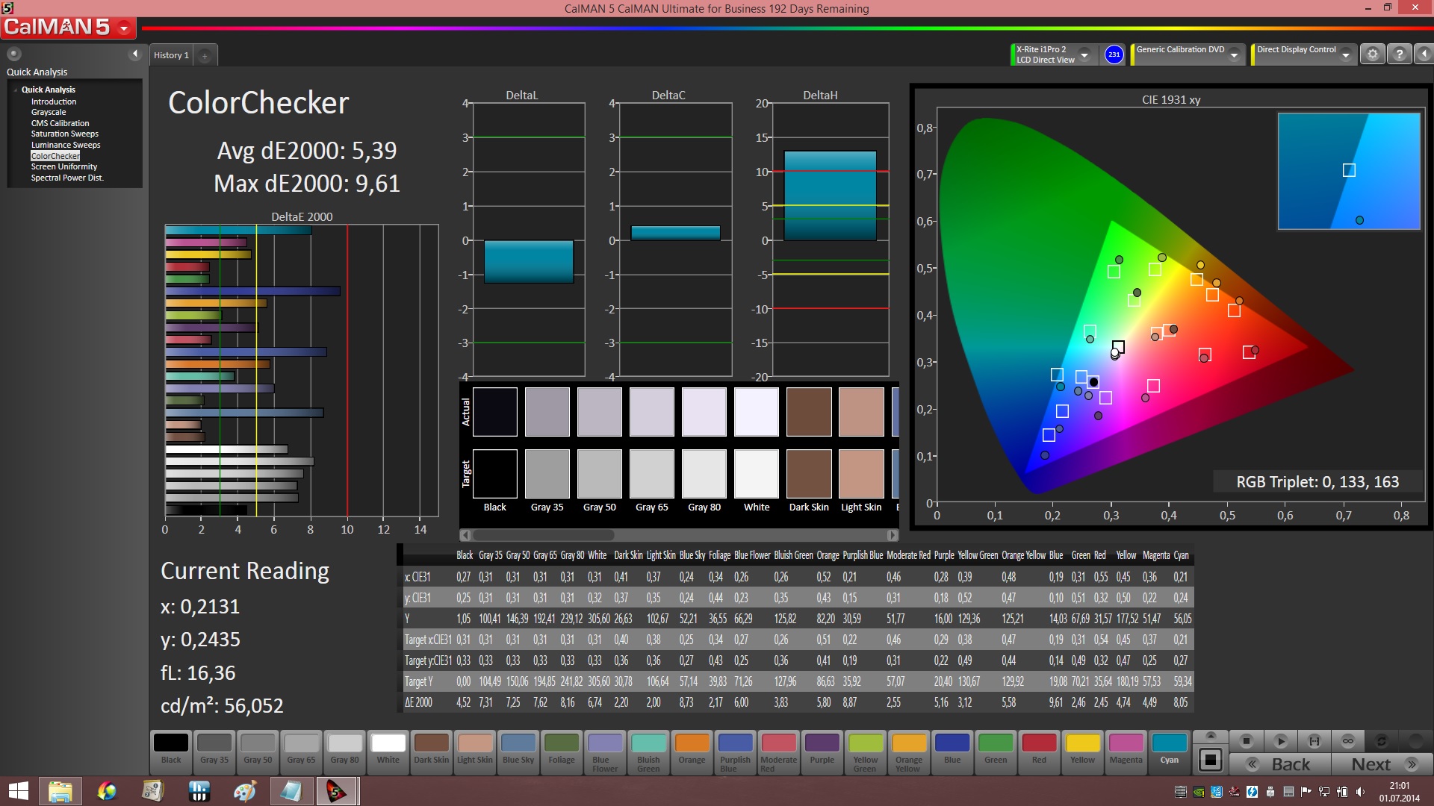This screenshot has height=806, width=1434.
Task: Click the blue 231 meter timer circle
Action: pos(1114,54)
